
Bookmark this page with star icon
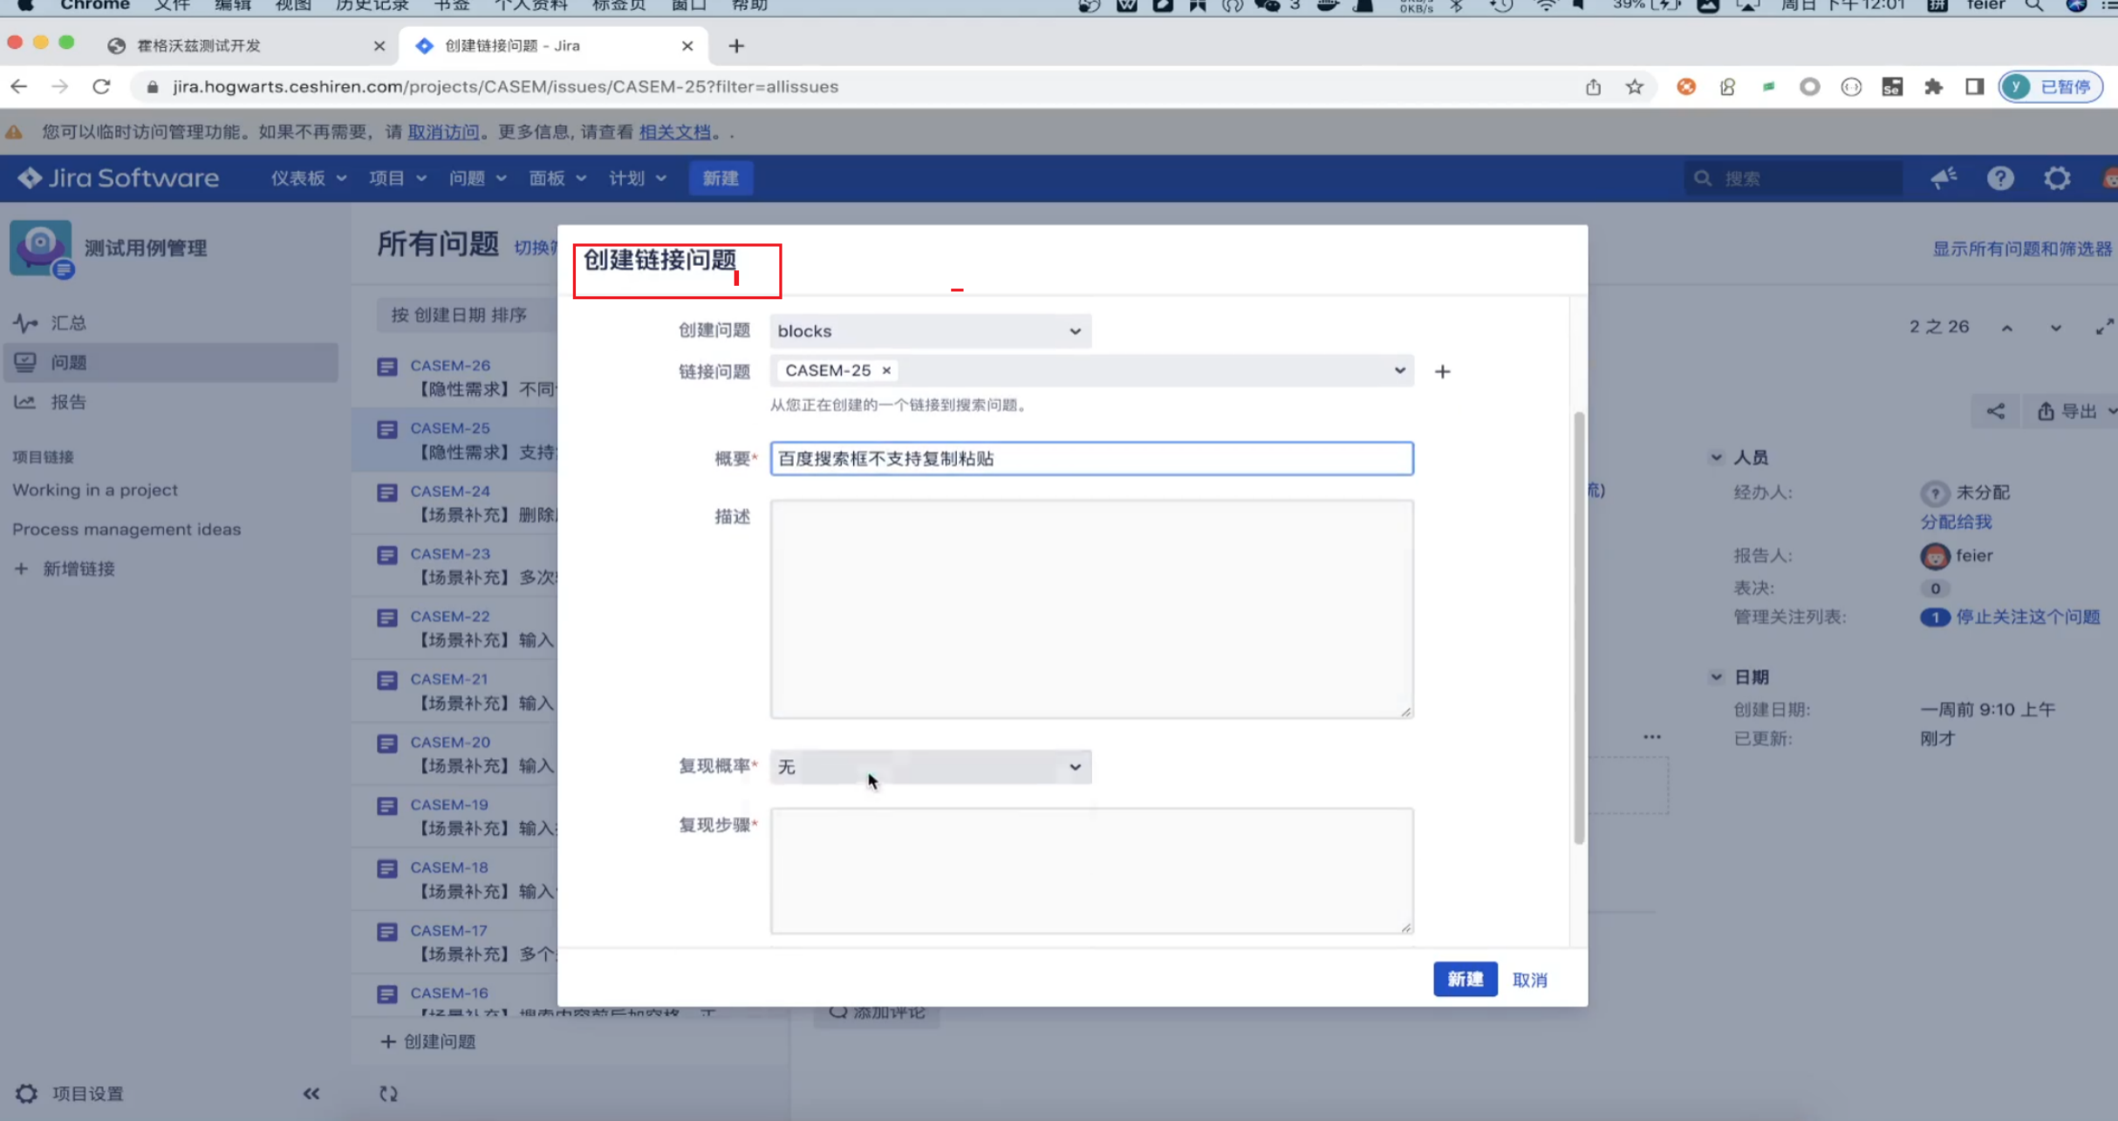coord(1635,86)
